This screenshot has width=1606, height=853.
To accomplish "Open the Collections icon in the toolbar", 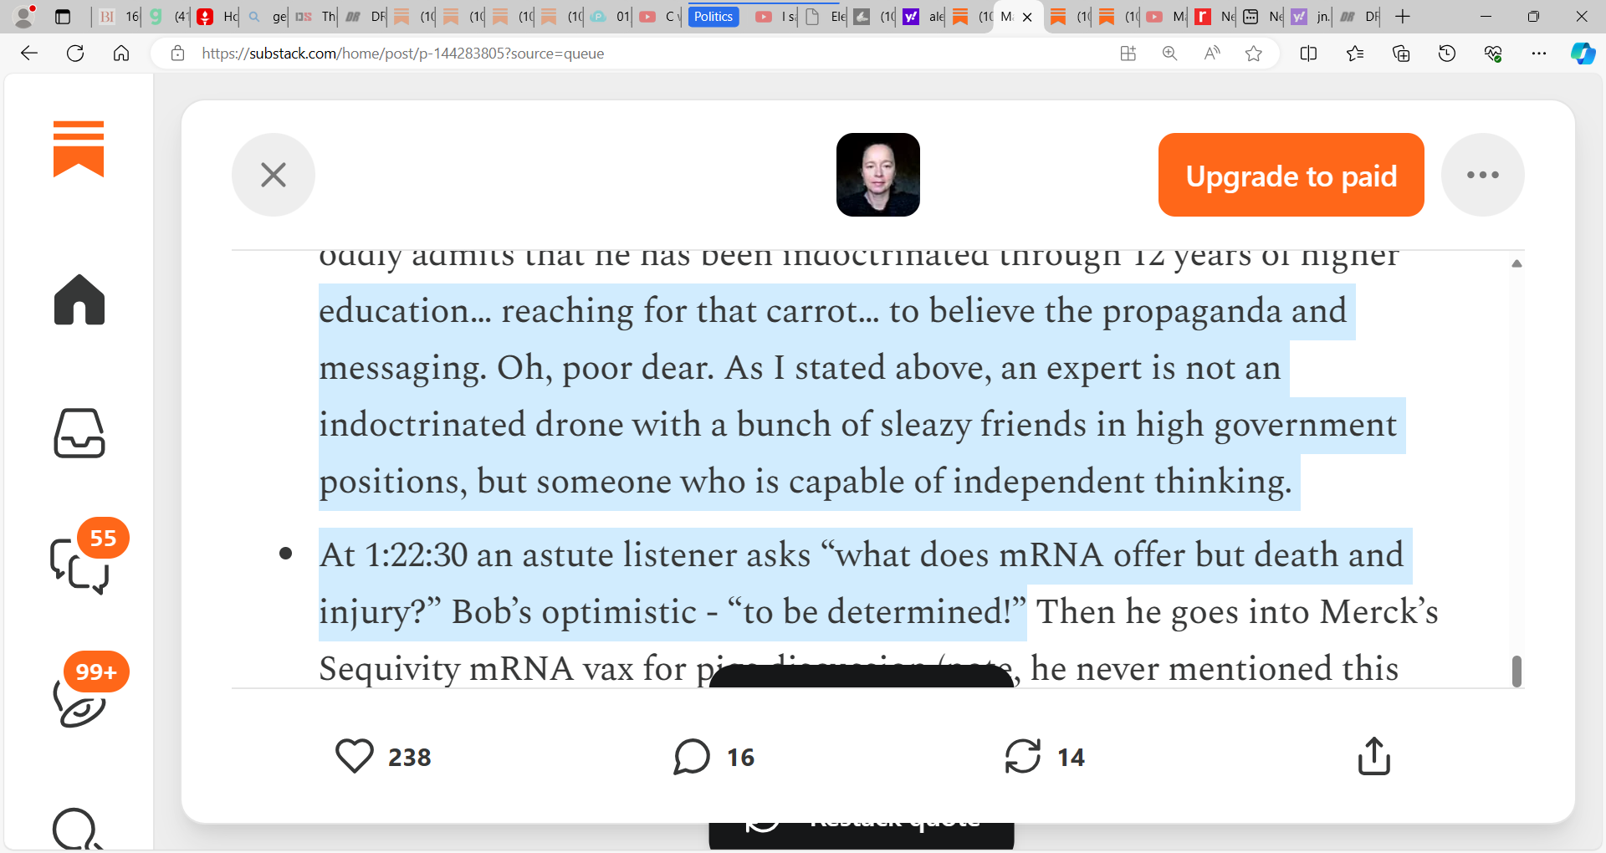I will tap(1401, 54).
